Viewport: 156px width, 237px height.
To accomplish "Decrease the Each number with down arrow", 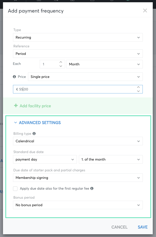I will click(61, 66).
